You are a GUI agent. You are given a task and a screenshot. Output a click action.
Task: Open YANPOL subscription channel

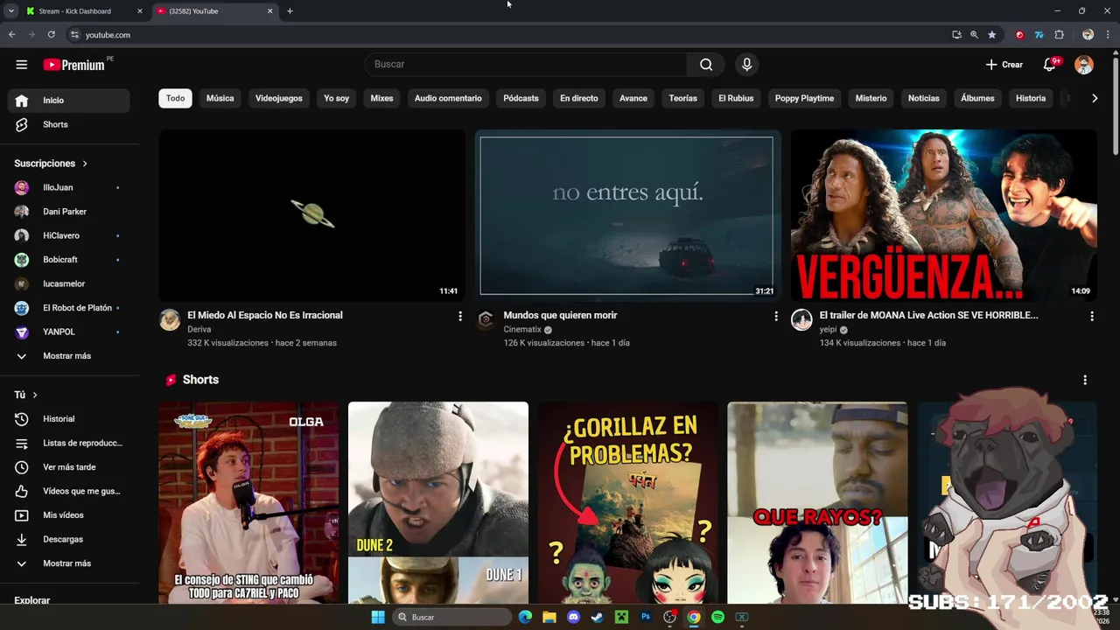[70, 332]
